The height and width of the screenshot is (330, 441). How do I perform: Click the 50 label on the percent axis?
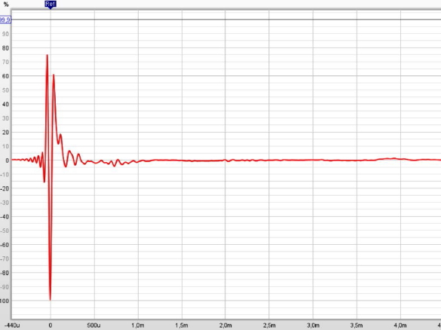5,90
